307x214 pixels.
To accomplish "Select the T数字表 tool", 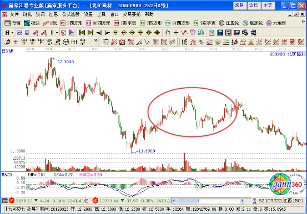I will tap(204, 23).
